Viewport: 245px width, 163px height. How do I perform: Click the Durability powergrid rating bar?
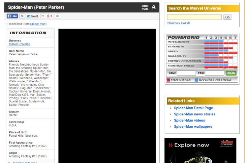221,56
